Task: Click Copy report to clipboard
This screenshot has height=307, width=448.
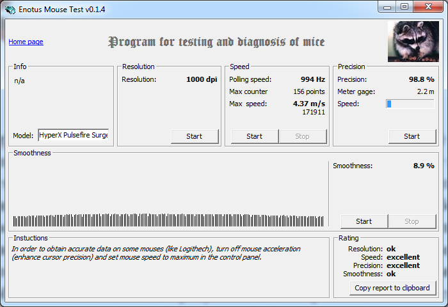Action: pos(392,288)
